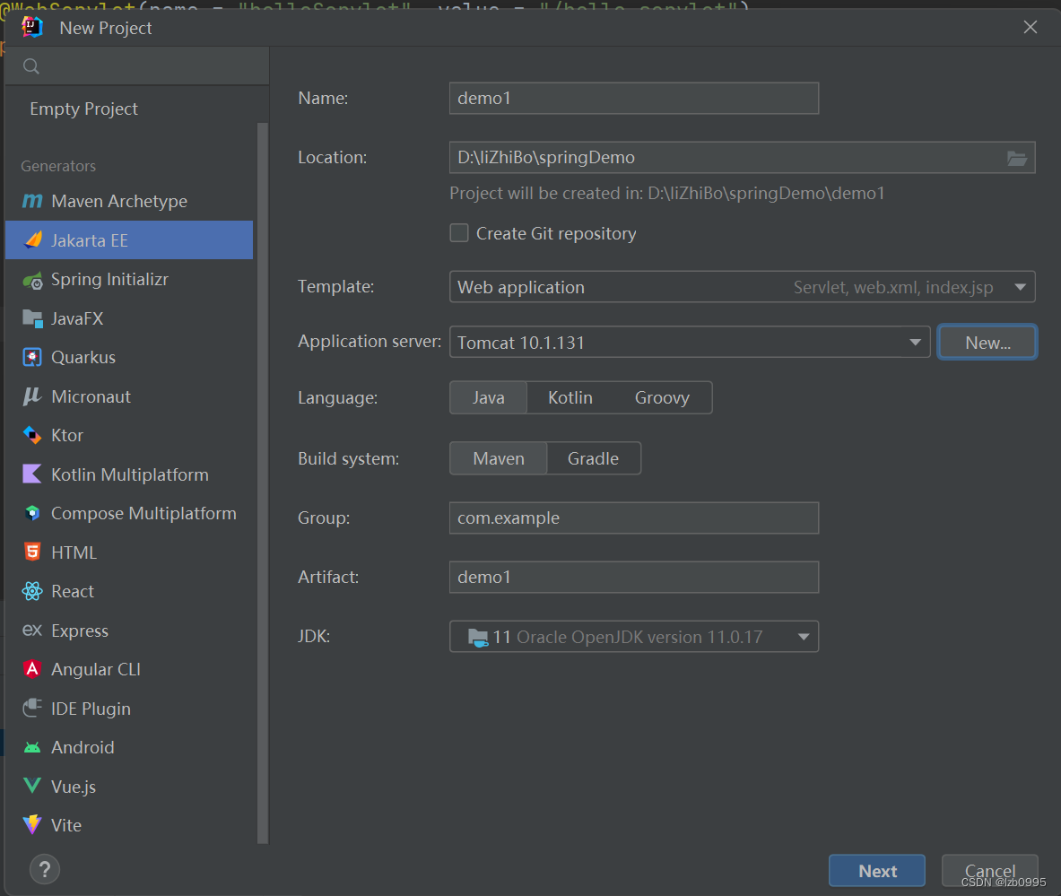Click the IntelliJ IDEA logo in title bar
This screenshot has width=1061, height=896.
click(x=32, y=28)
